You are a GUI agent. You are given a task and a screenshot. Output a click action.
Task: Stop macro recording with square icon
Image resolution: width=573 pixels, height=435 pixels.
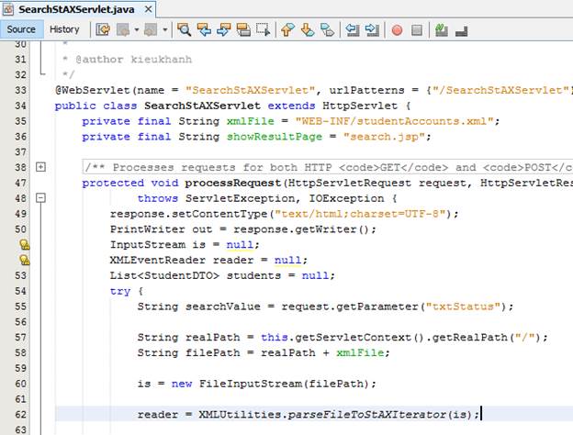pyautogui.click(x=417, y=30)
